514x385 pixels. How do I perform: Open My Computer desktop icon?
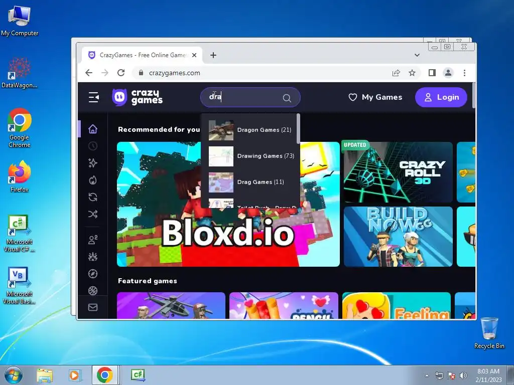[20, 21]
